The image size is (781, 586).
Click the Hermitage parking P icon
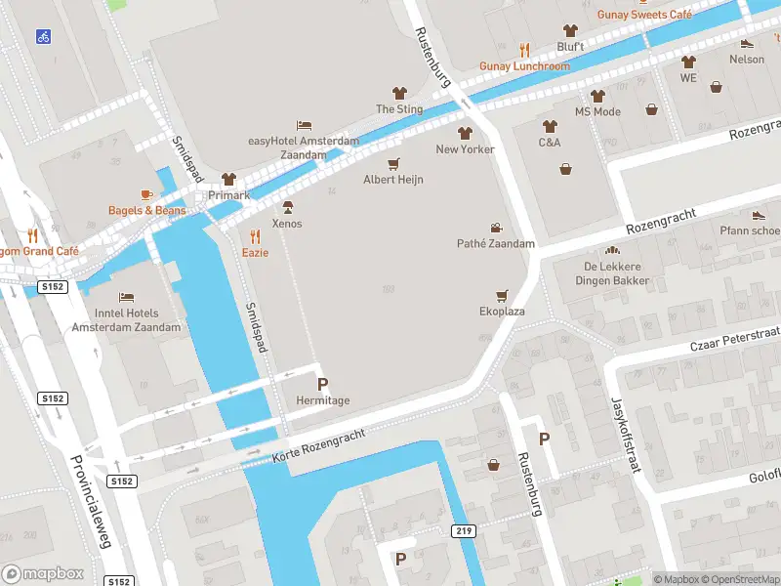coord(323,384)
